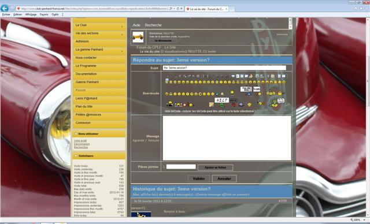Viewport: 370px width, 224px height.
Task: Click the Valider button
Action: click(199, 178)
